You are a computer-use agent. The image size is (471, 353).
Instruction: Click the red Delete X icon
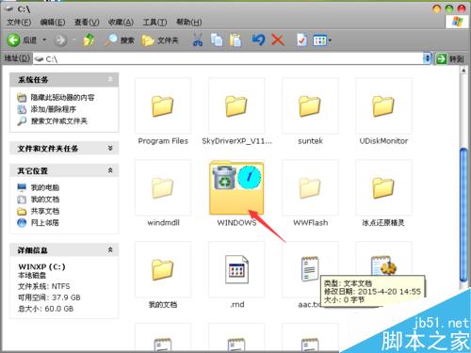pyautogui.click(x=278, y=40)
